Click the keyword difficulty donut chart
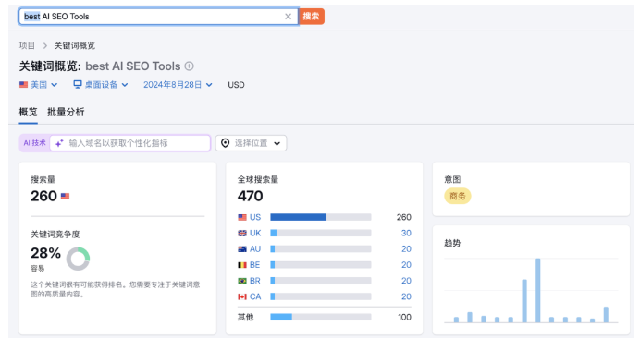 click(x=78, y=259)
